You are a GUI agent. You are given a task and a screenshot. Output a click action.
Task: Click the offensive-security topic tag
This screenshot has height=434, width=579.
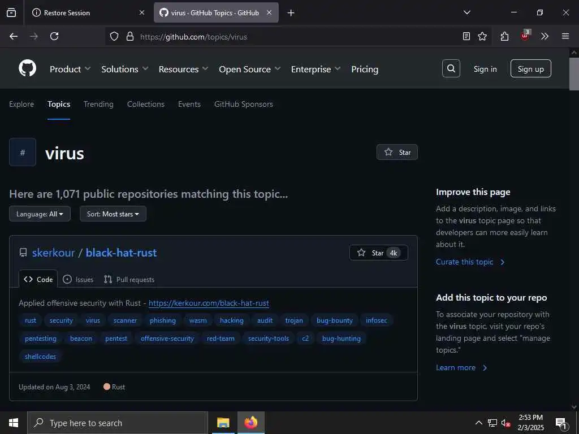(x=167, y=338)
